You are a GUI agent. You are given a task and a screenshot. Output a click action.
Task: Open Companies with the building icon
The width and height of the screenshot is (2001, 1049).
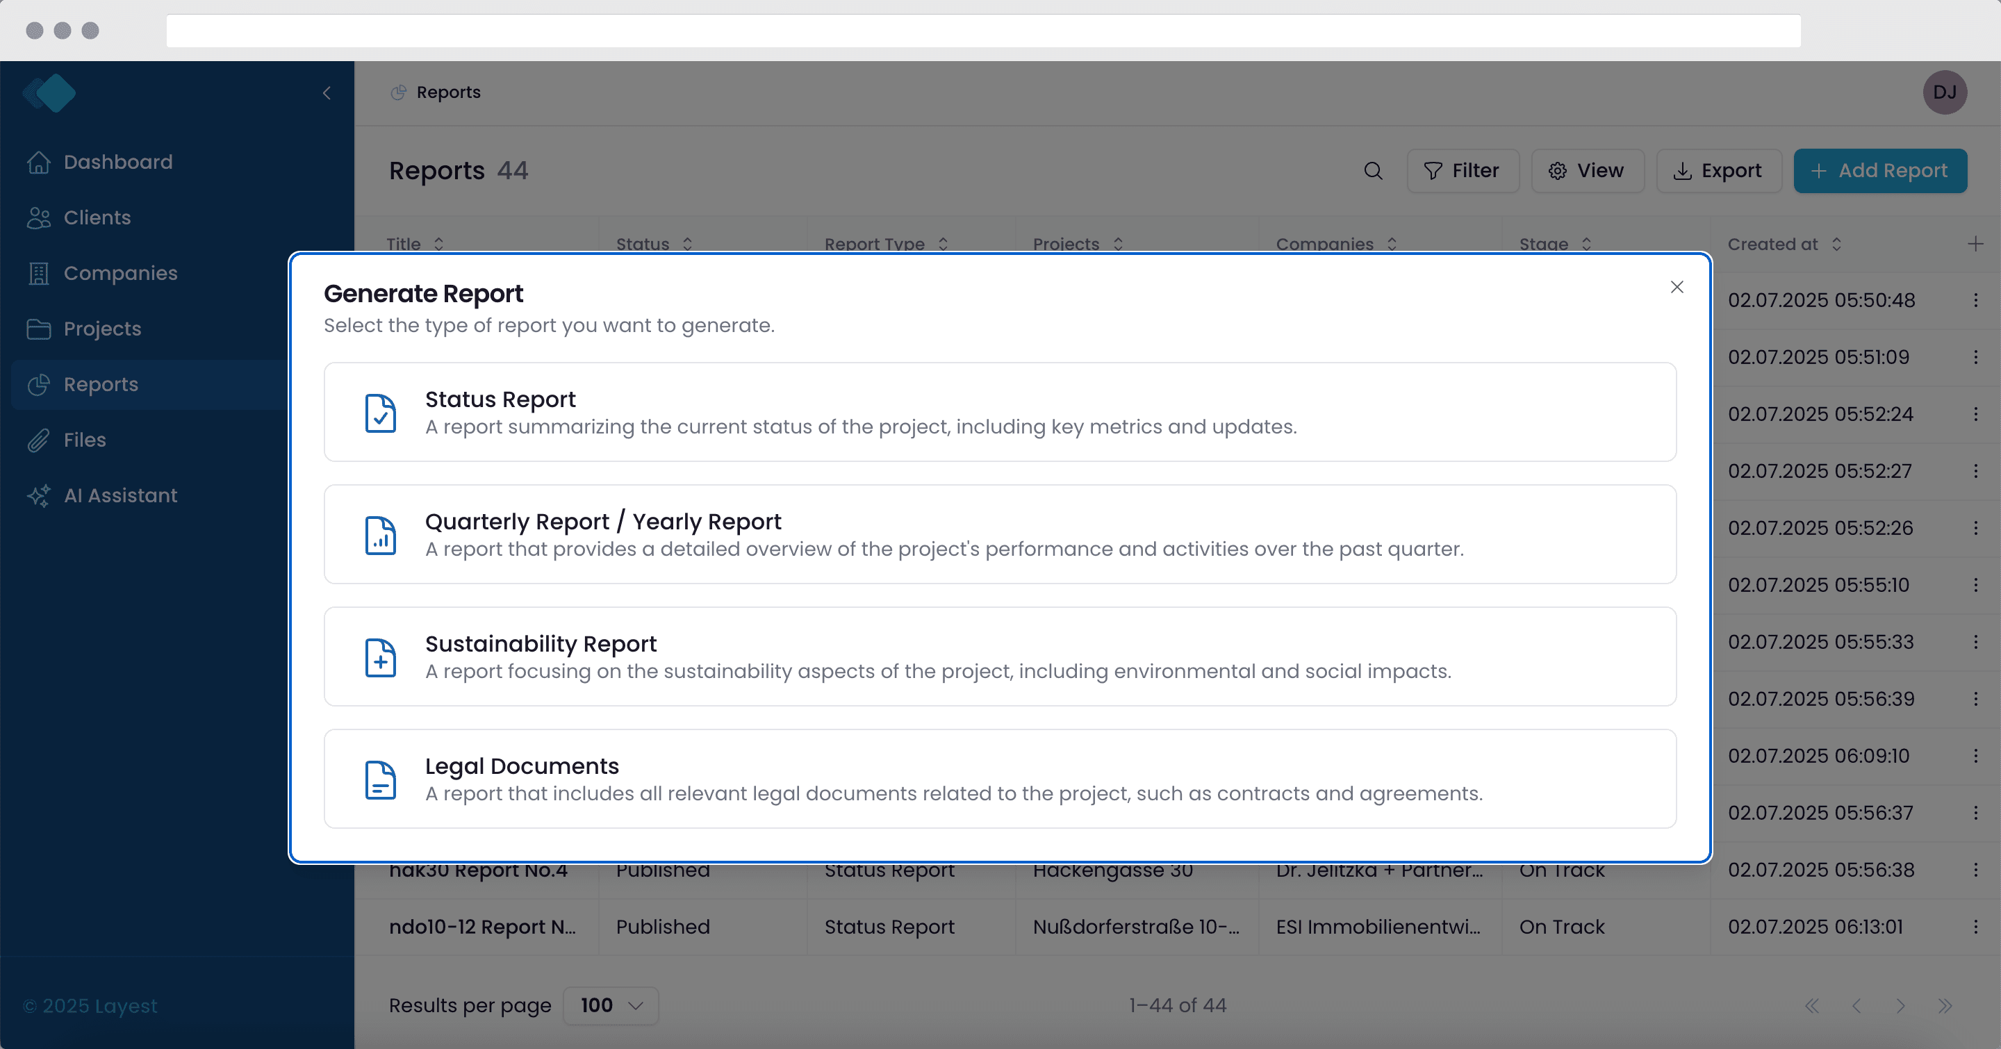coord(39,273)
